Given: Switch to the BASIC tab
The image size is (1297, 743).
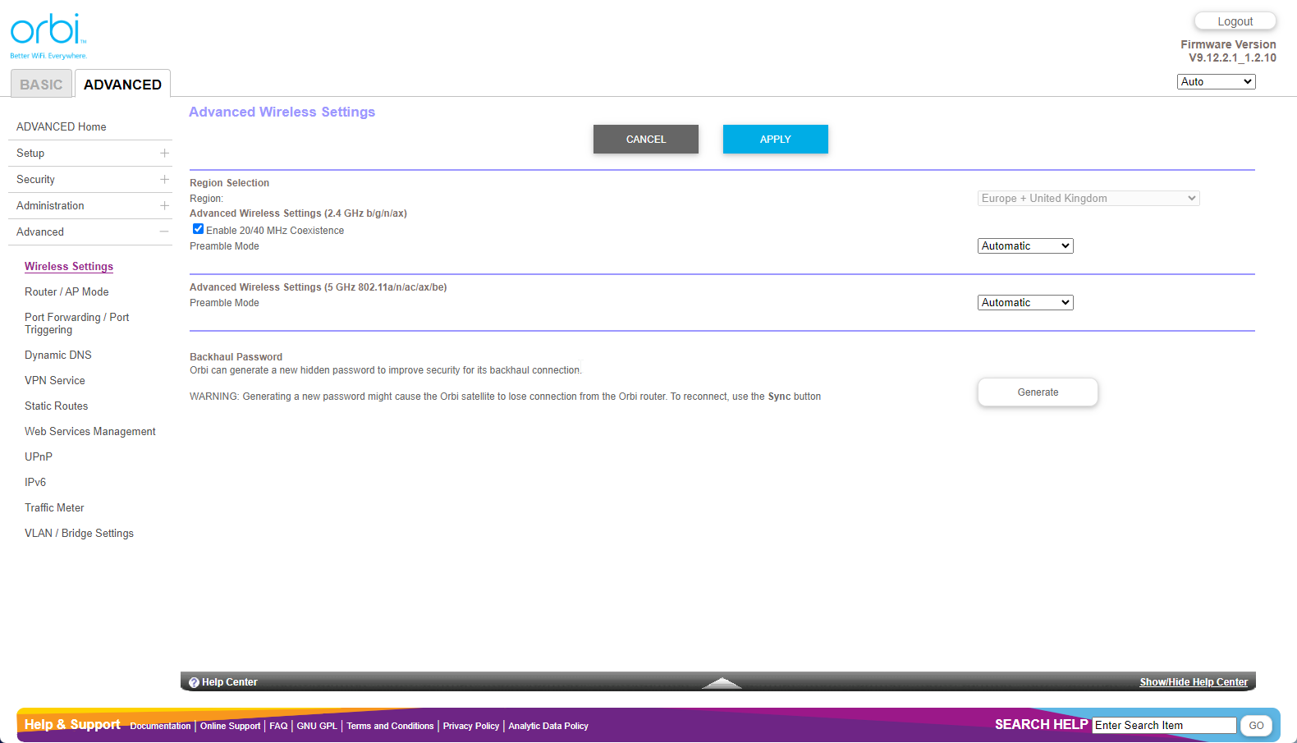Looking at the screenshot, I should 41,85.
